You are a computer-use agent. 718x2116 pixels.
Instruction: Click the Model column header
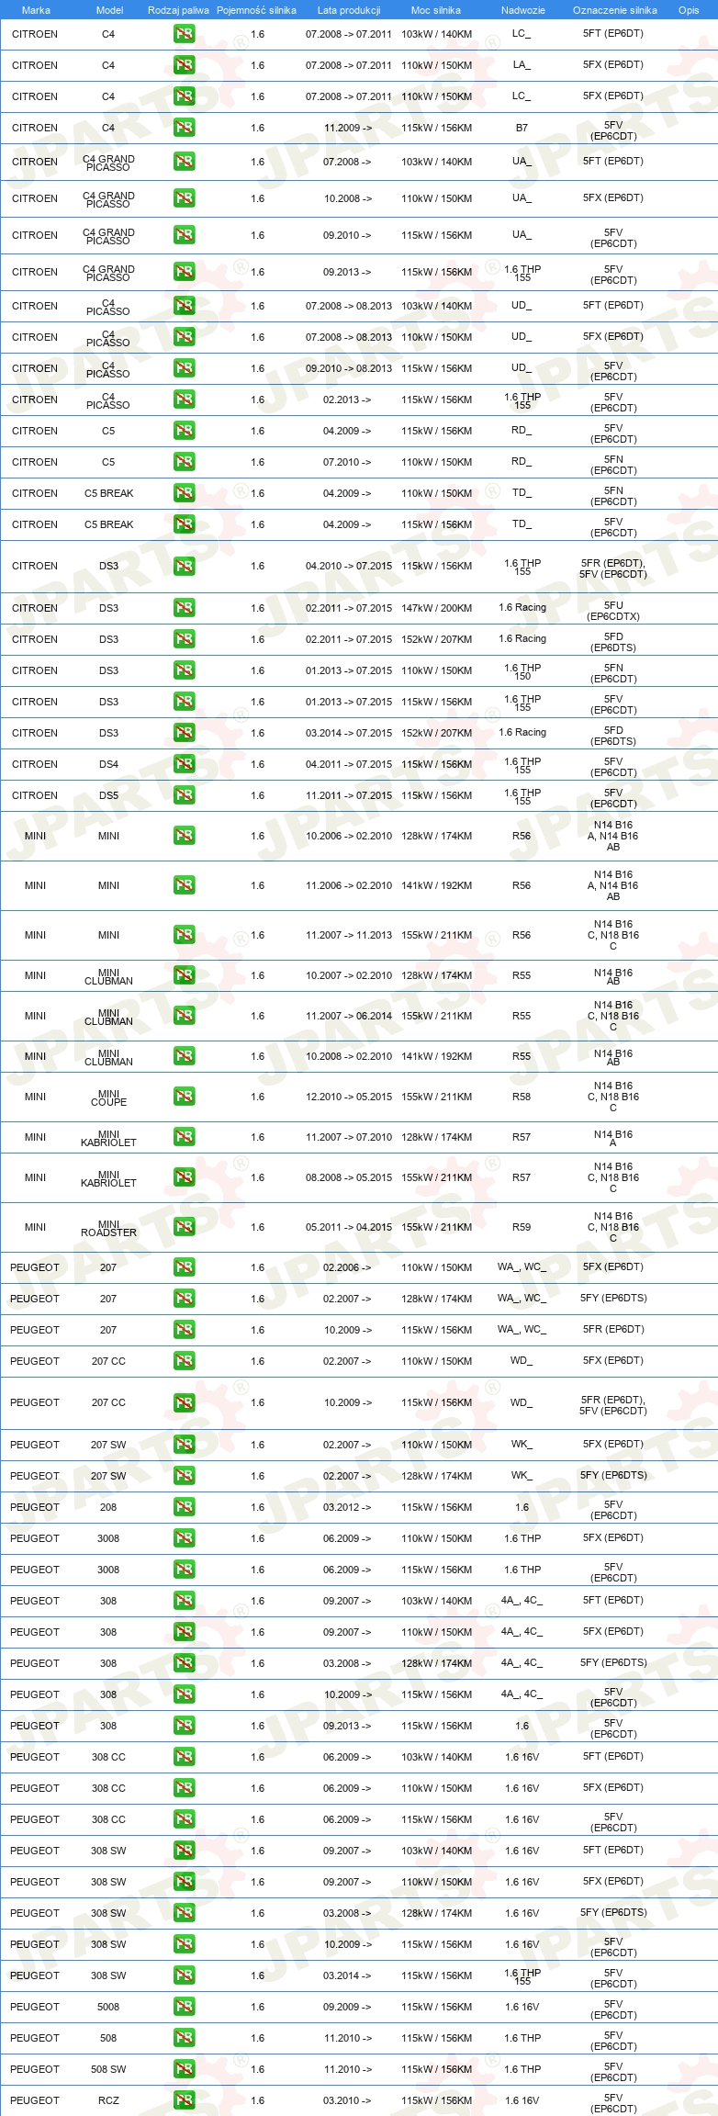(x=109, y=10)
